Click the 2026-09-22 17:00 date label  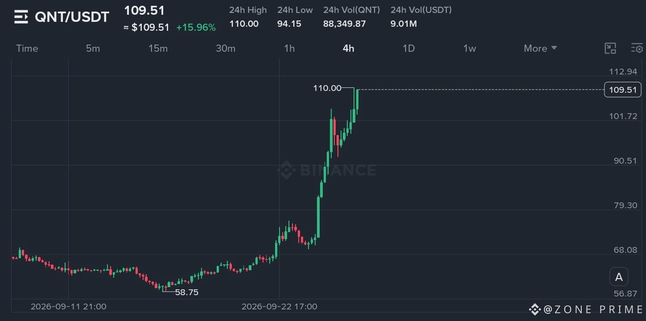point(279,307)
